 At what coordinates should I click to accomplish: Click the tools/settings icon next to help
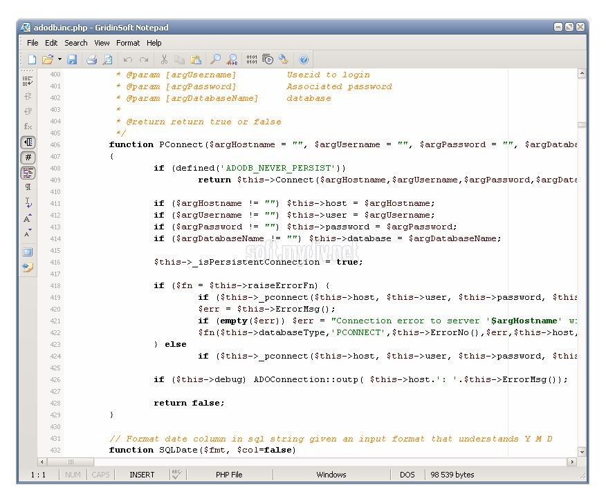(284, 59)
